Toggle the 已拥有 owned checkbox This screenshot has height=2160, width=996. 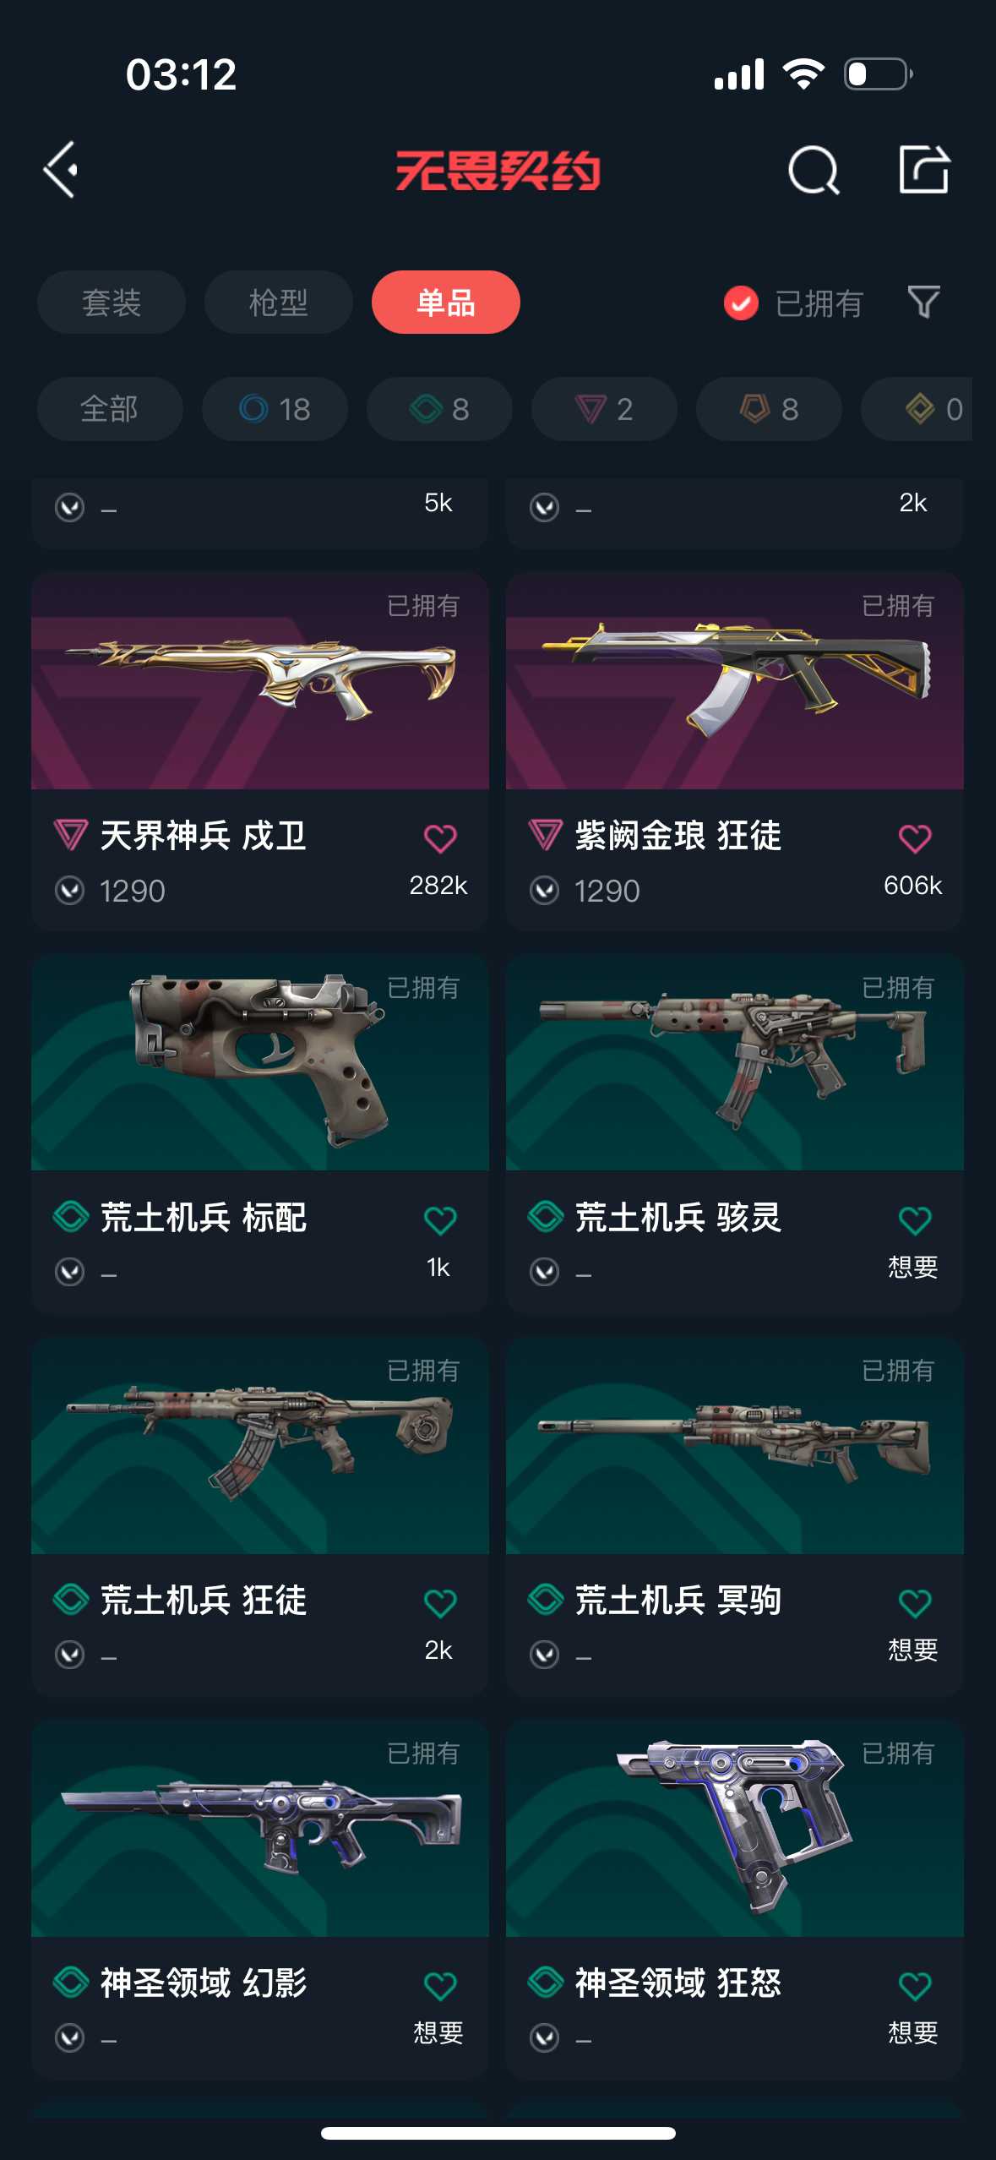click(x=741, y=303)
